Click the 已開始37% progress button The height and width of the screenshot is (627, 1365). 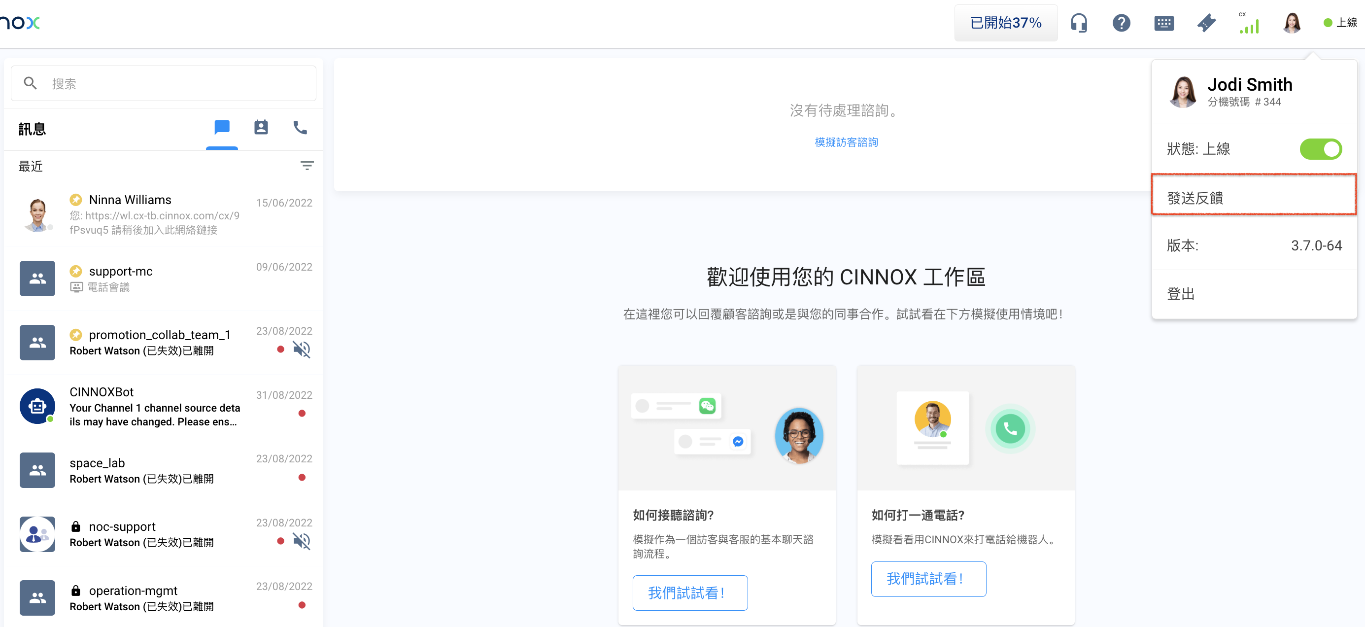click(x=1005, y=23)
